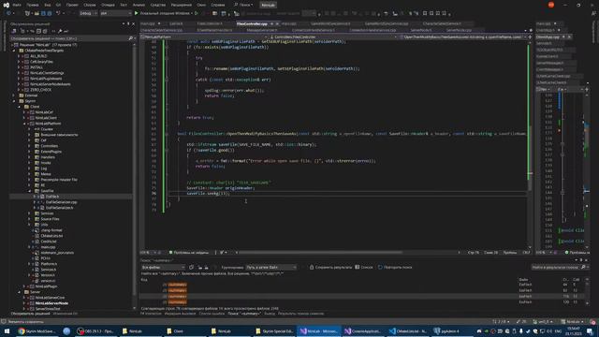The image size is (599, 337).
Task: Click the Undo toolbar icon
Action: click(58, 13)
